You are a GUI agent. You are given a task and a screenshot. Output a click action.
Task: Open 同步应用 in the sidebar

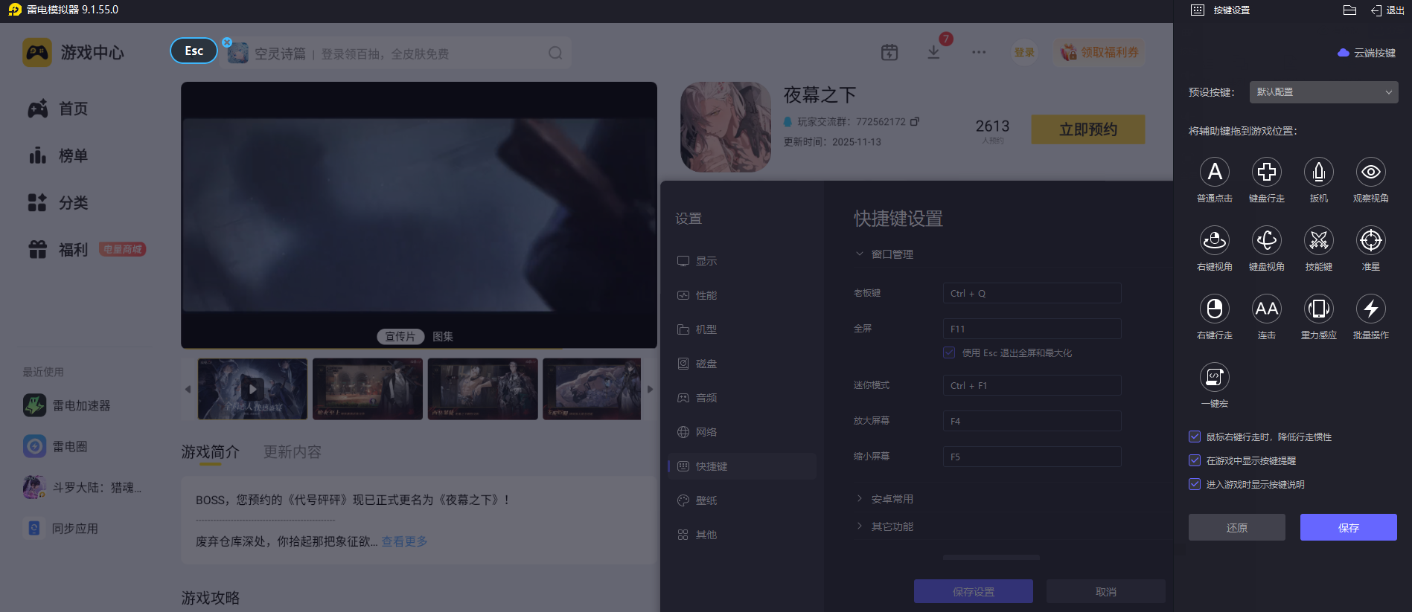61,528
